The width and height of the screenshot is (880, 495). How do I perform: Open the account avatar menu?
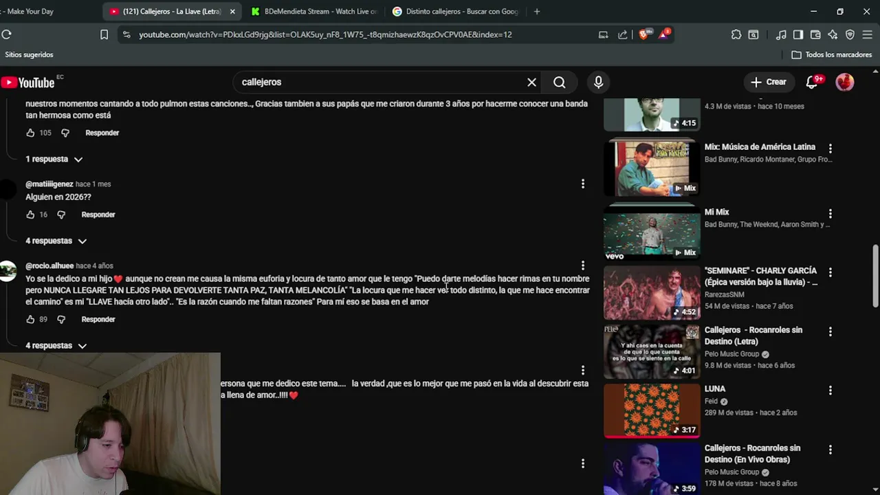click(x=845, y=82)
